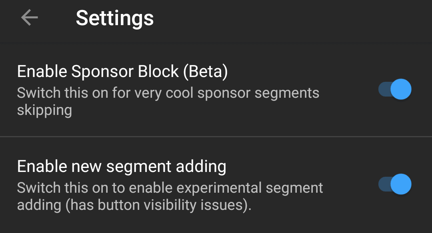432x233 pixels.
Task: Go back using the arrow icon
Action: coord(30,18)
